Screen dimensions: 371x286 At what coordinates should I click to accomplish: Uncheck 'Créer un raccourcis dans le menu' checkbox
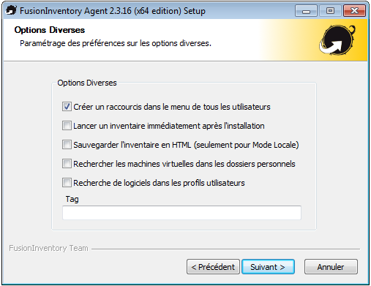click(67, 107)
